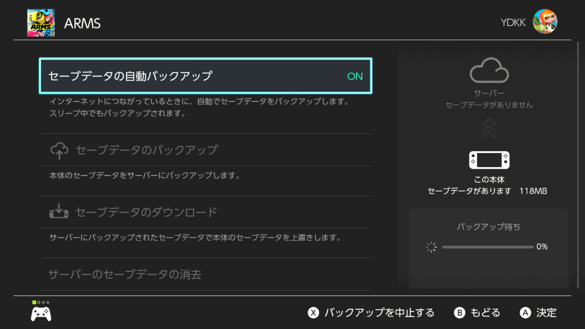Click the ARMS game icon
The height and width of the screenshot is (329, 585).
(x=41, y=23)
